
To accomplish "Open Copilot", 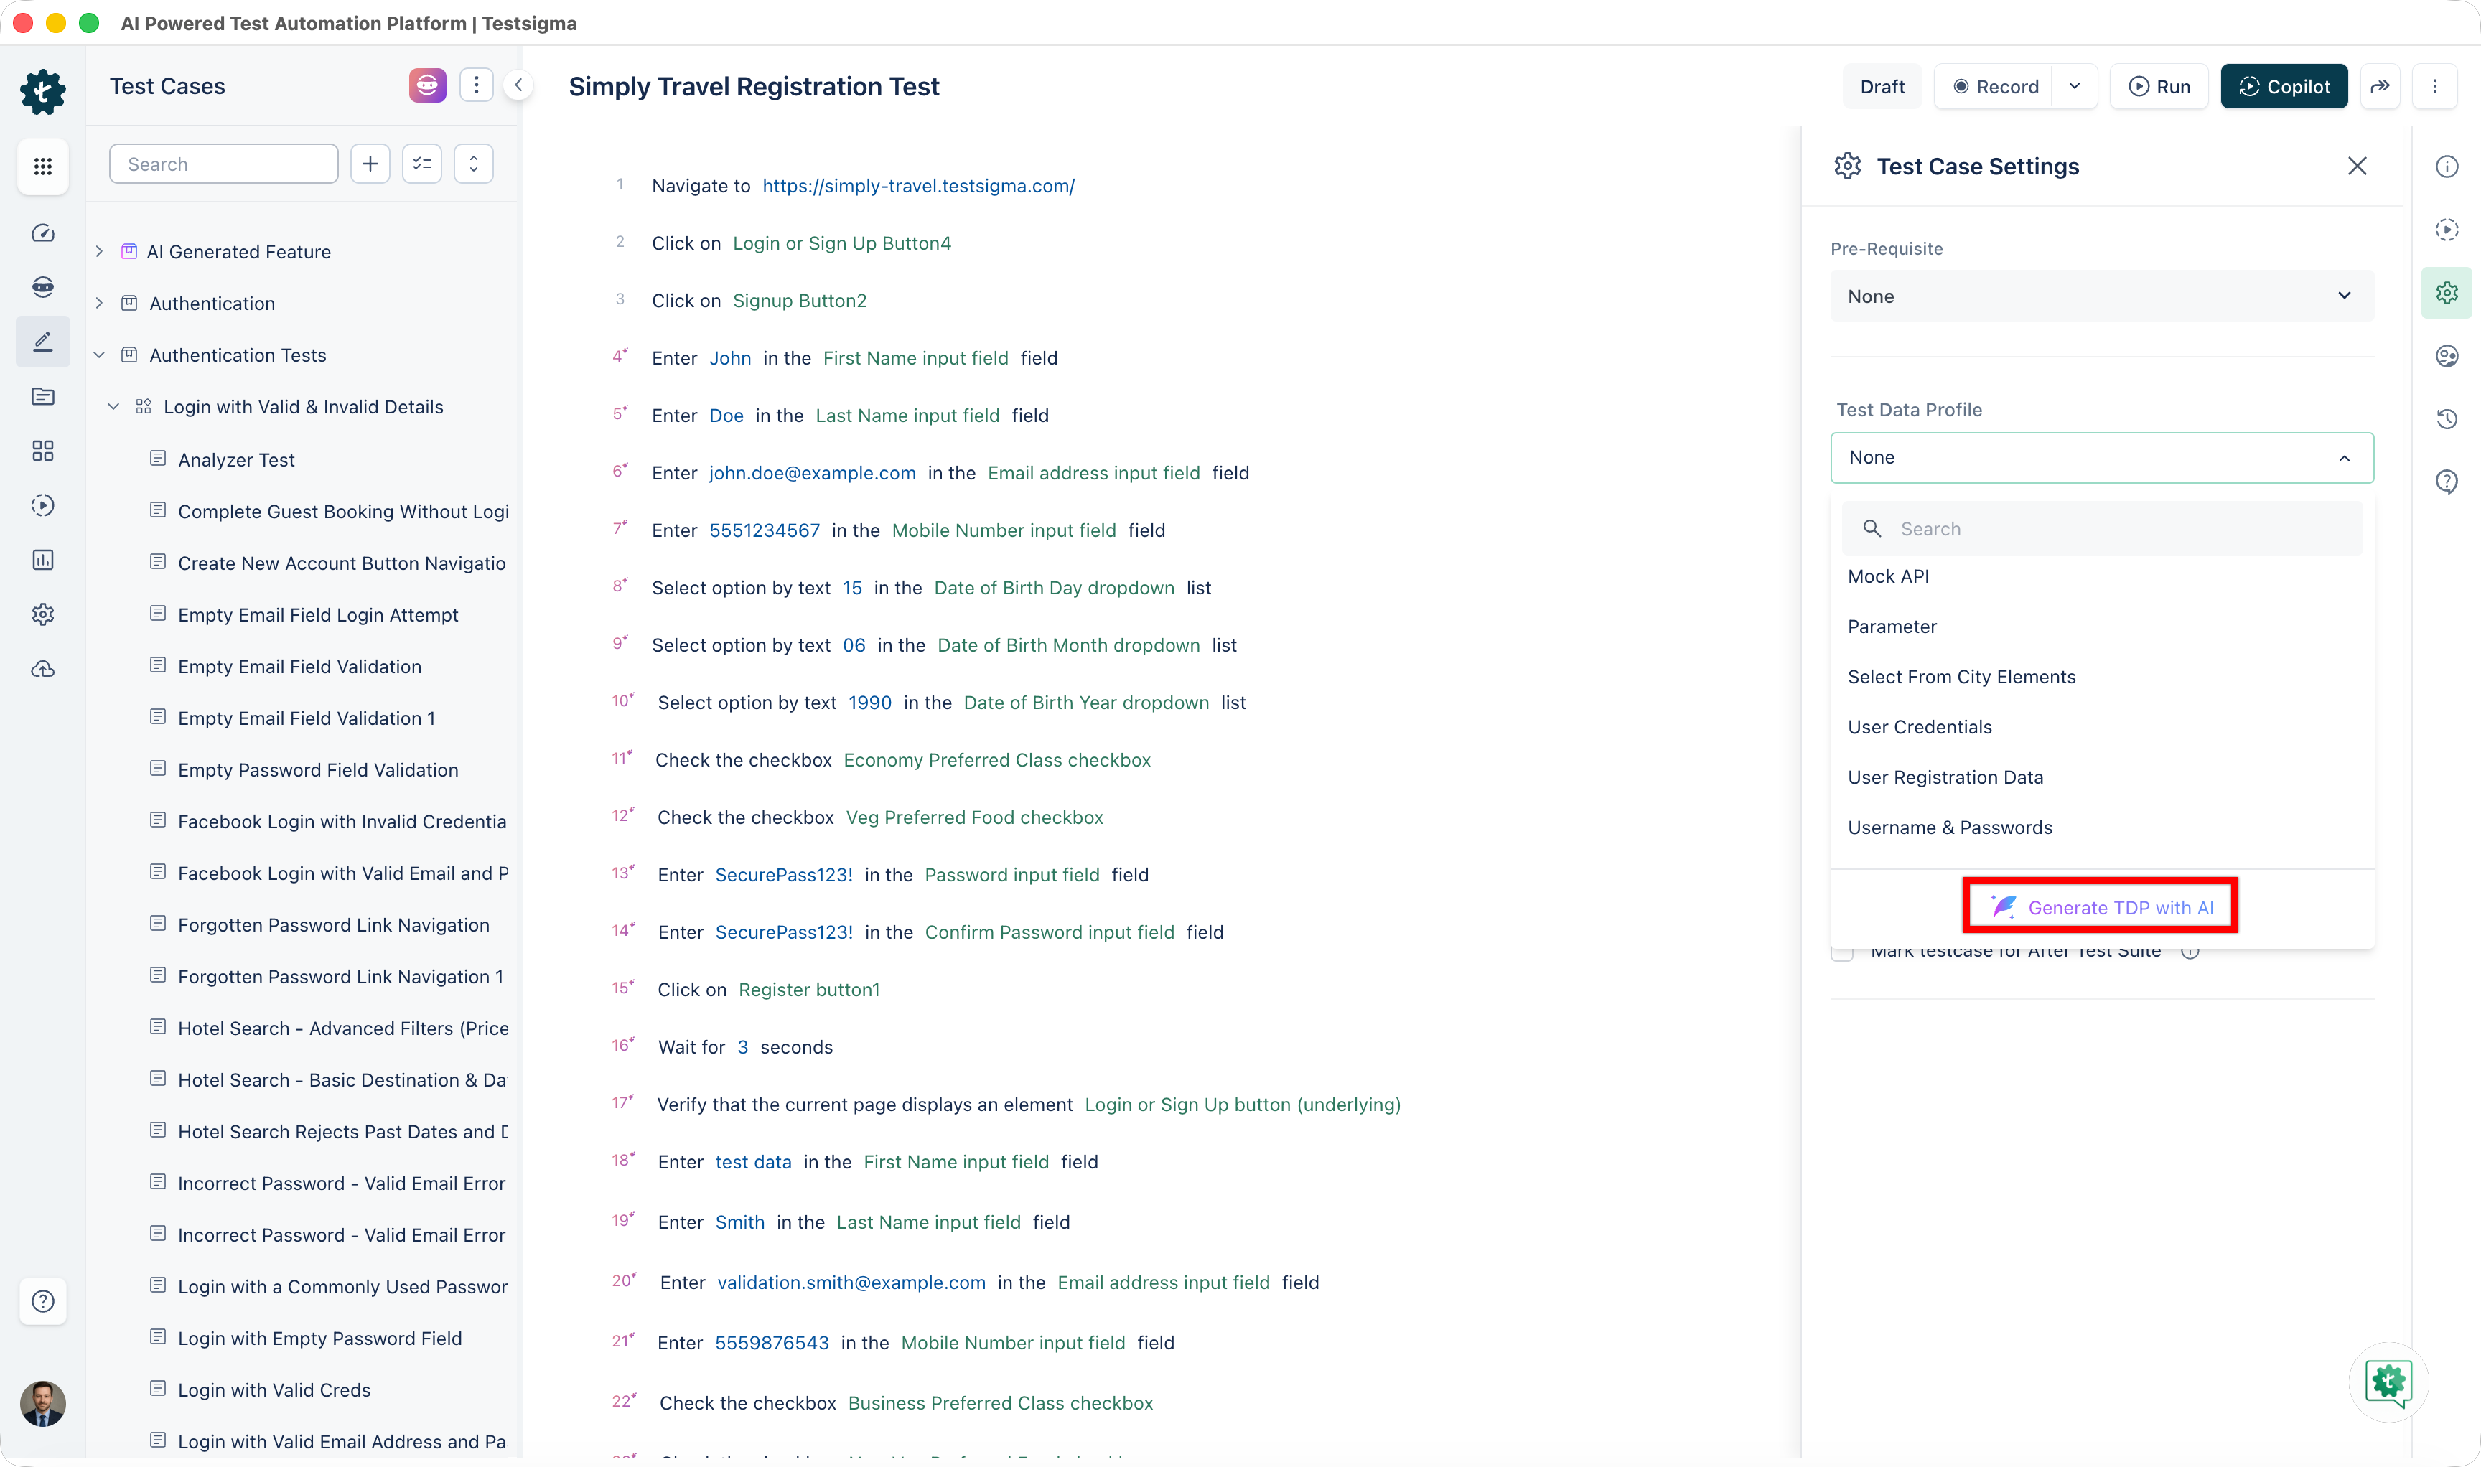I will pos(2284,87).
